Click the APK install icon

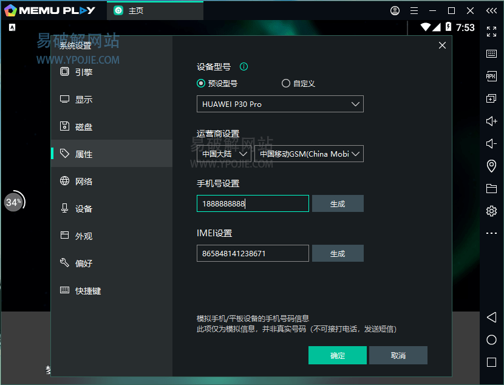(491, 76)
